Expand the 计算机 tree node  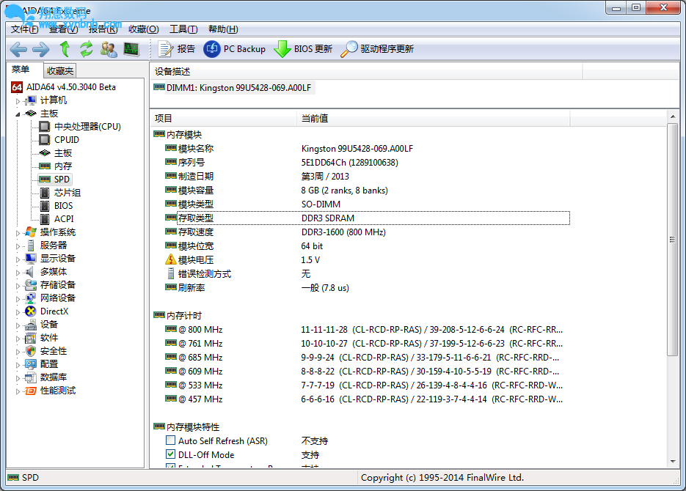coord(18,101)
